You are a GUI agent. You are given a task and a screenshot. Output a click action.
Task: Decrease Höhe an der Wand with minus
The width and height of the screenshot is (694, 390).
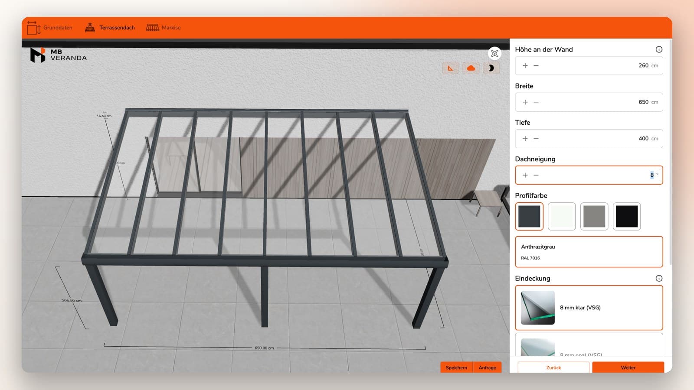pos(536,65)
